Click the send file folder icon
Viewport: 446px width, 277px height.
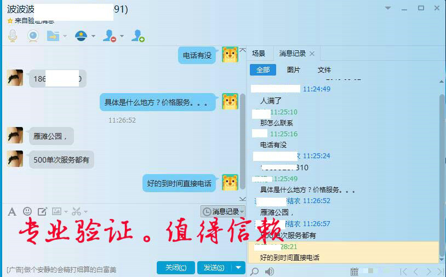pos(53,36)
